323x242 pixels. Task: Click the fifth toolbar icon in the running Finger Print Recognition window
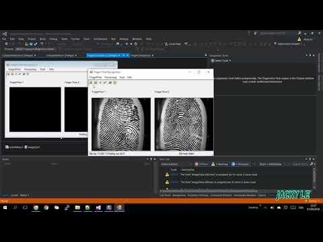(110, 83)
